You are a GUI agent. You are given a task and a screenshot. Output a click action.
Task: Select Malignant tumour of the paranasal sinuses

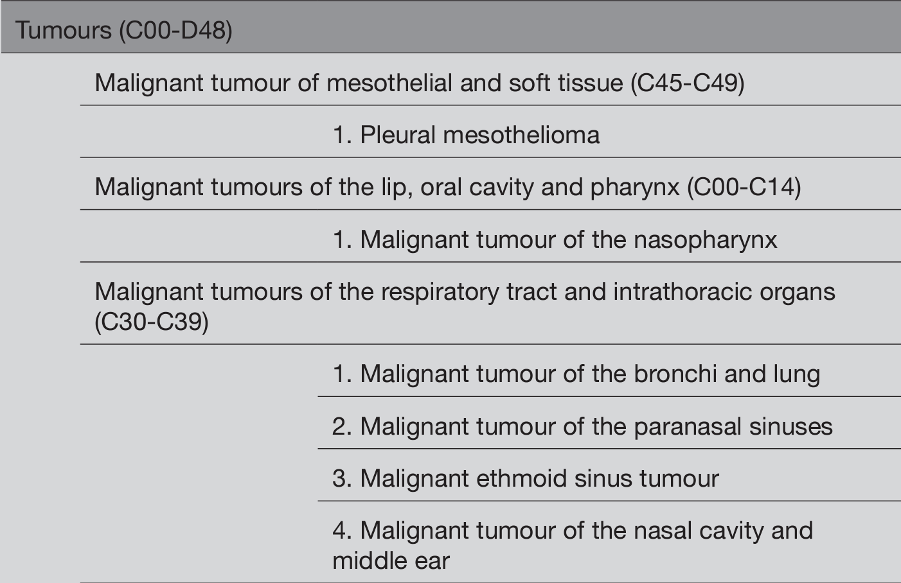click(x=582, y=426)
